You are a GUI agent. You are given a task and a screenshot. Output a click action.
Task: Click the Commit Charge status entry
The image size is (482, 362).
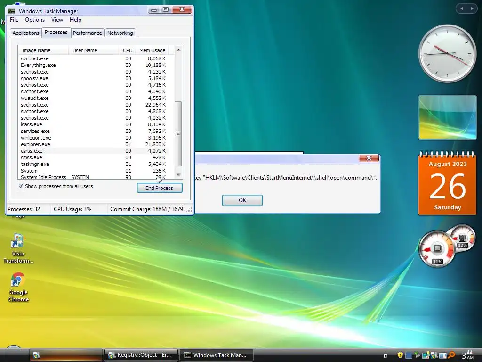coord(147,209)
